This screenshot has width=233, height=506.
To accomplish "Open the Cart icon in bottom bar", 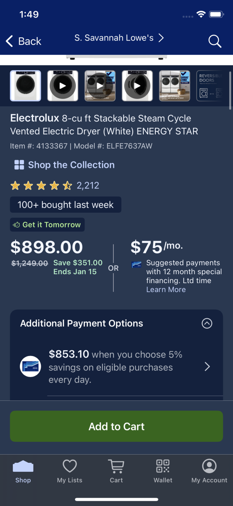I will 116,466.
